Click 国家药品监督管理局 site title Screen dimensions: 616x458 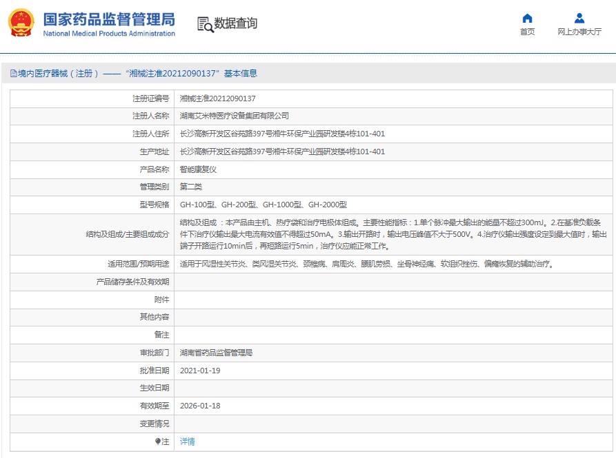[x=109, y=19]
